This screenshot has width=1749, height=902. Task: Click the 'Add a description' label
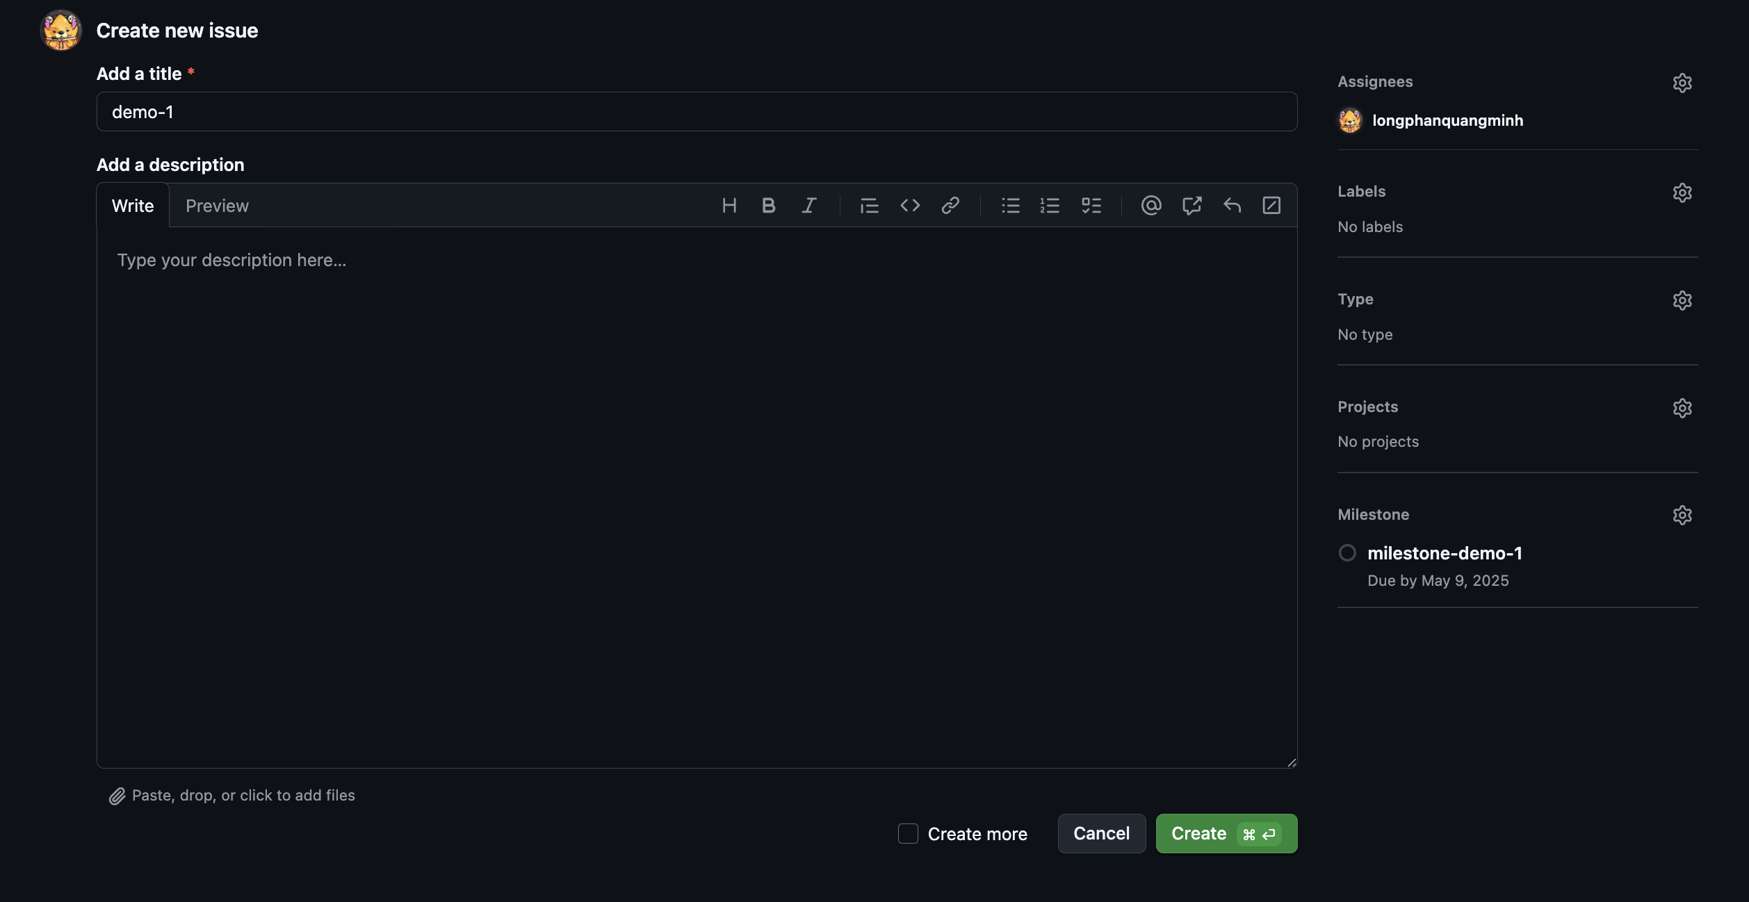tap(170, 165)
